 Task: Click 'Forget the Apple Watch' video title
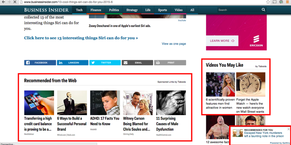(250, 106)
